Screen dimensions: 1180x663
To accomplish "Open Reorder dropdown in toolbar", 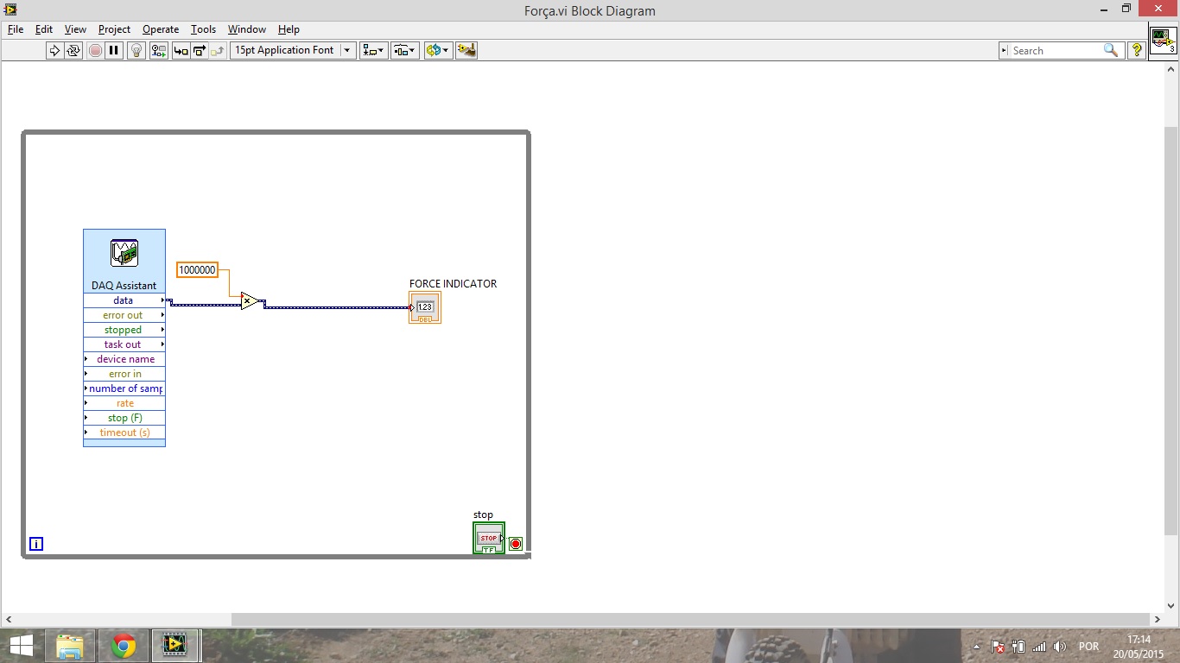I will click(438, 50).
